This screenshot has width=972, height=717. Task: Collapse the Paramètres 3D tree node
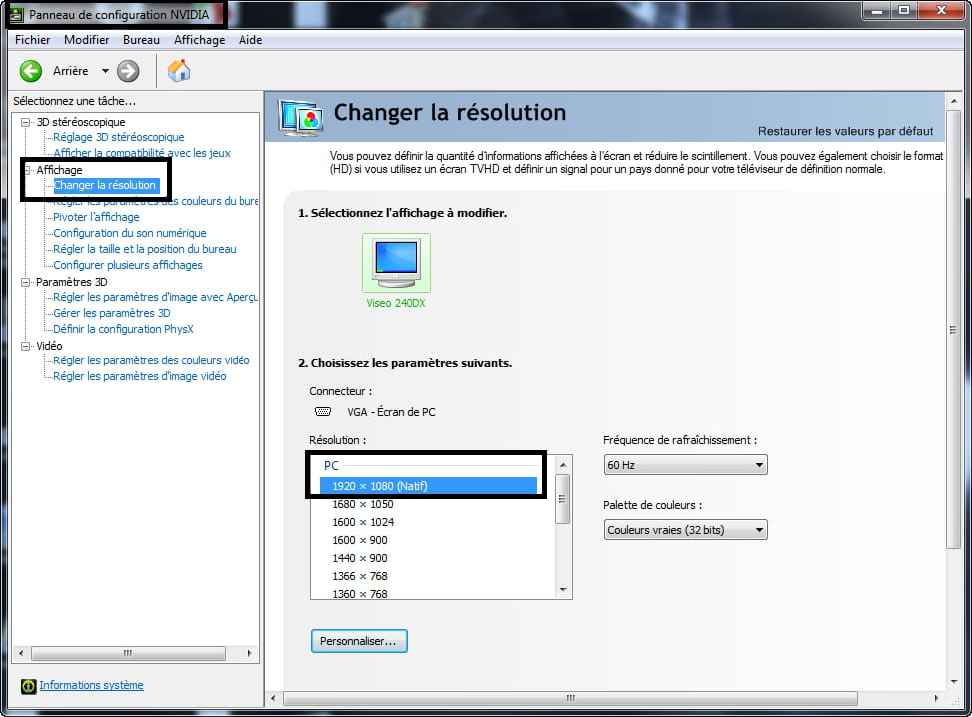(x=25, y=282)
